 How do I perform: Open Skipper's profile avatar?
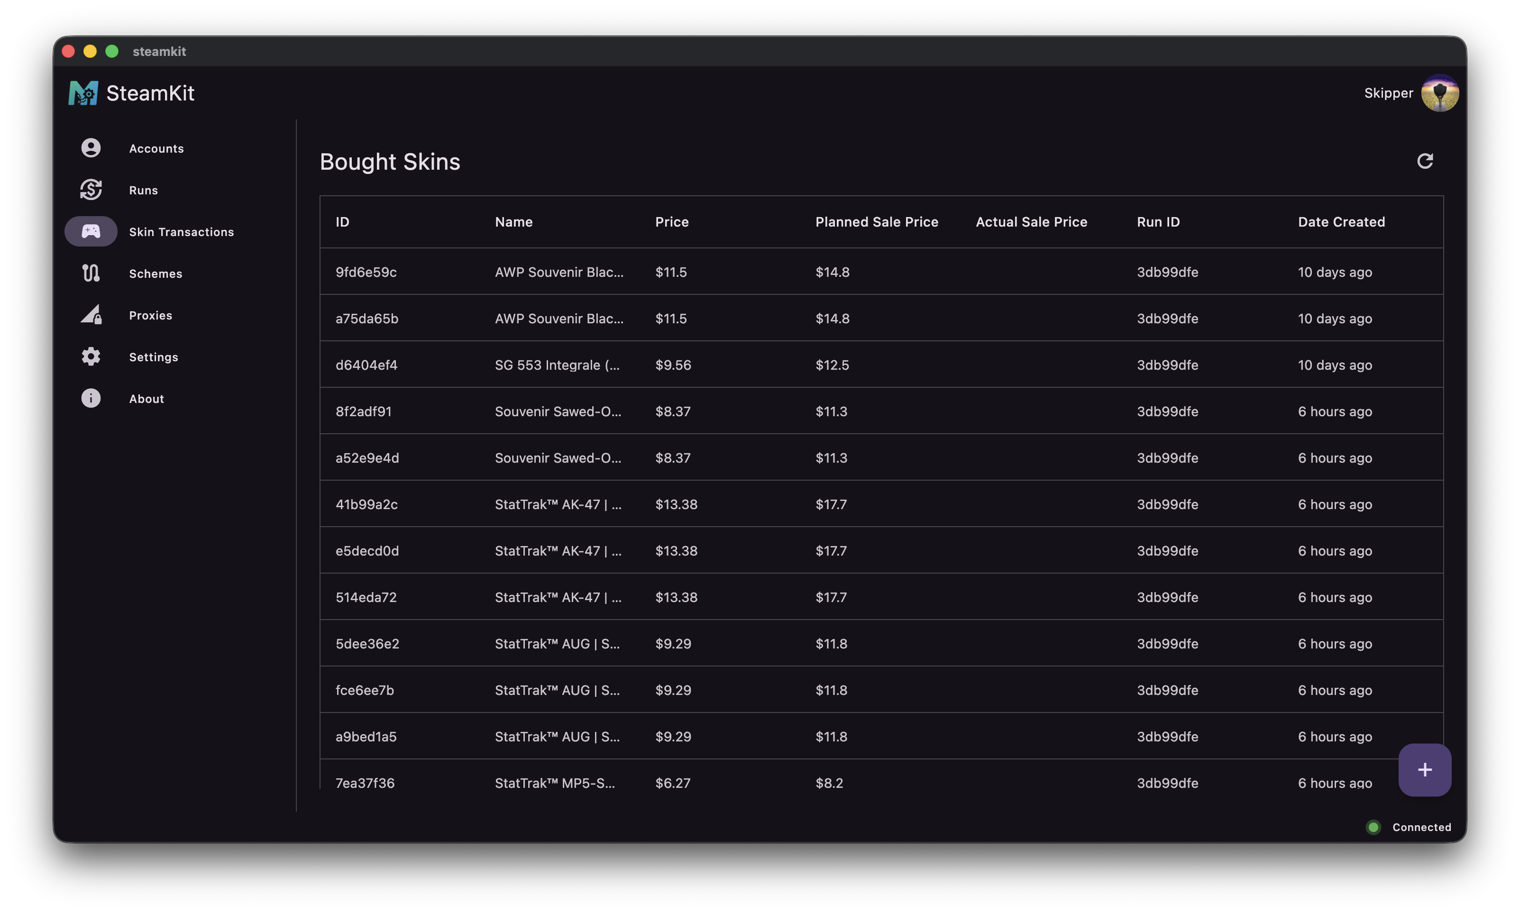click(x=1440, y=92)
